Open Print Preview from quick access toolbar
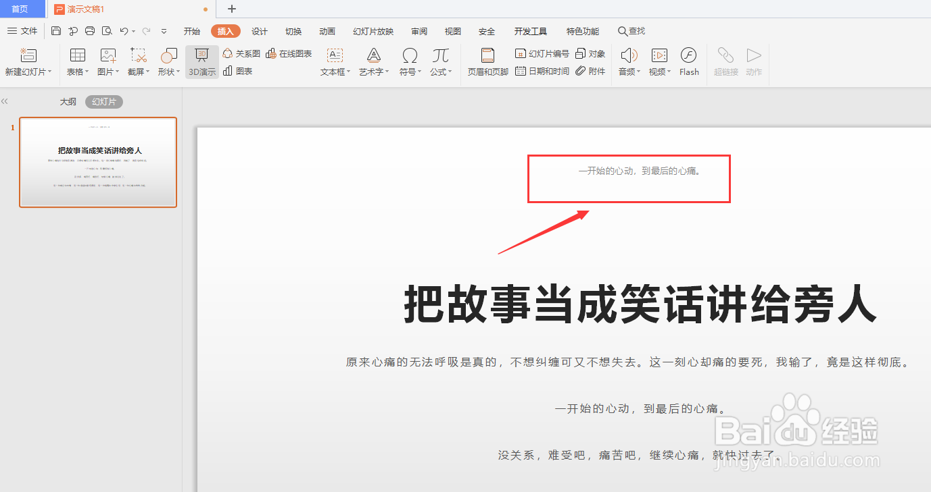 tap(107, 31)
